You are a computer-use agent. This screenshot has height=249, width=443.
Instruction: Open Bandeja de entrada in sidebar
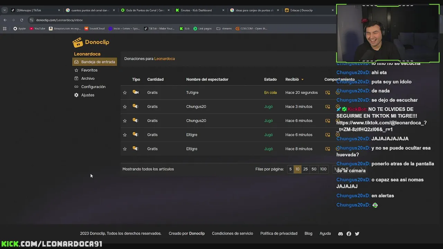point(94,62)
